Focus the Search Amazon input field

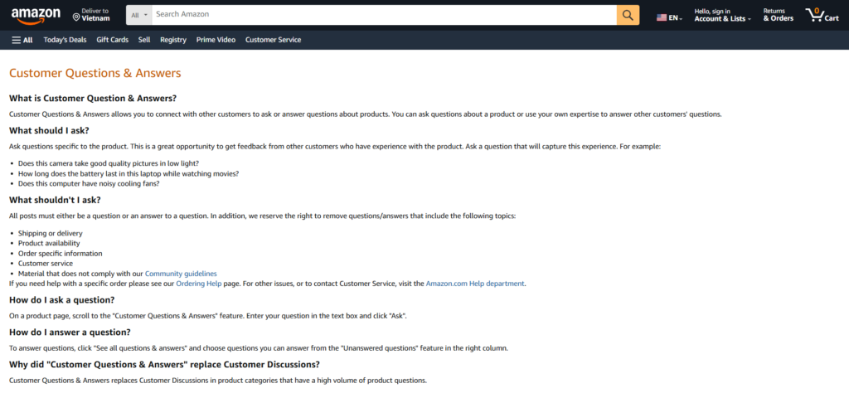[381, 14]
